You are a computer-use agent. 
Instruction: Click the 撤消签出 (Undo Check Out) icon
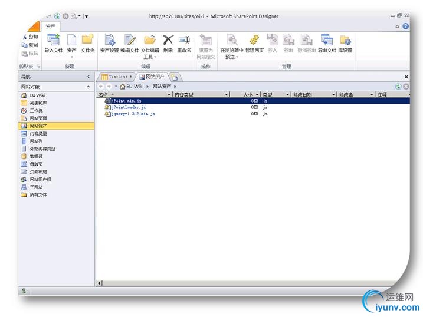306,43
